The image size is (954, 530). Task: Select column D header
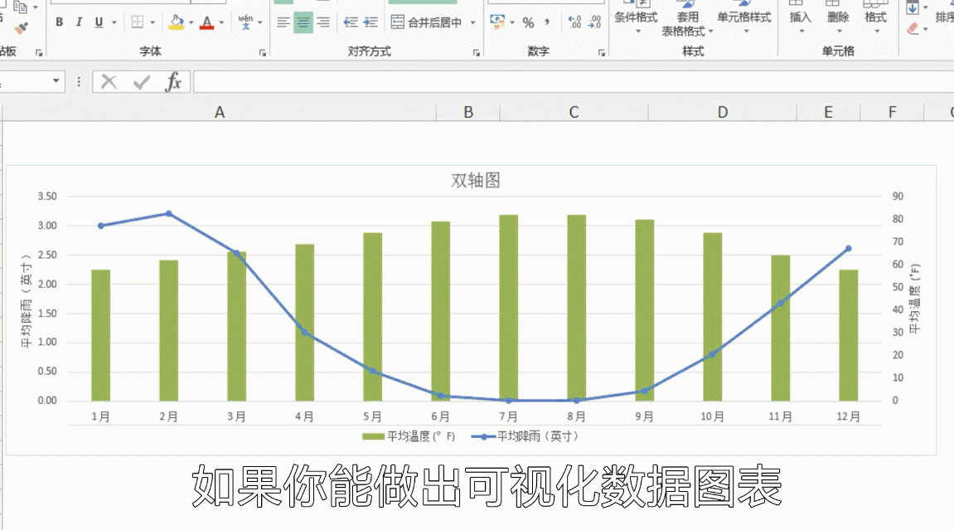722,112
